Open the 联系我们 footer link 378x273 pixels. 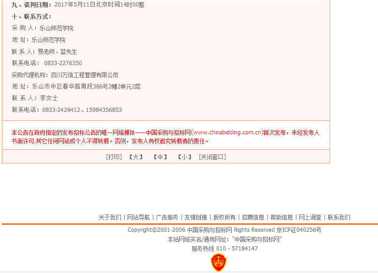point(339,217)
